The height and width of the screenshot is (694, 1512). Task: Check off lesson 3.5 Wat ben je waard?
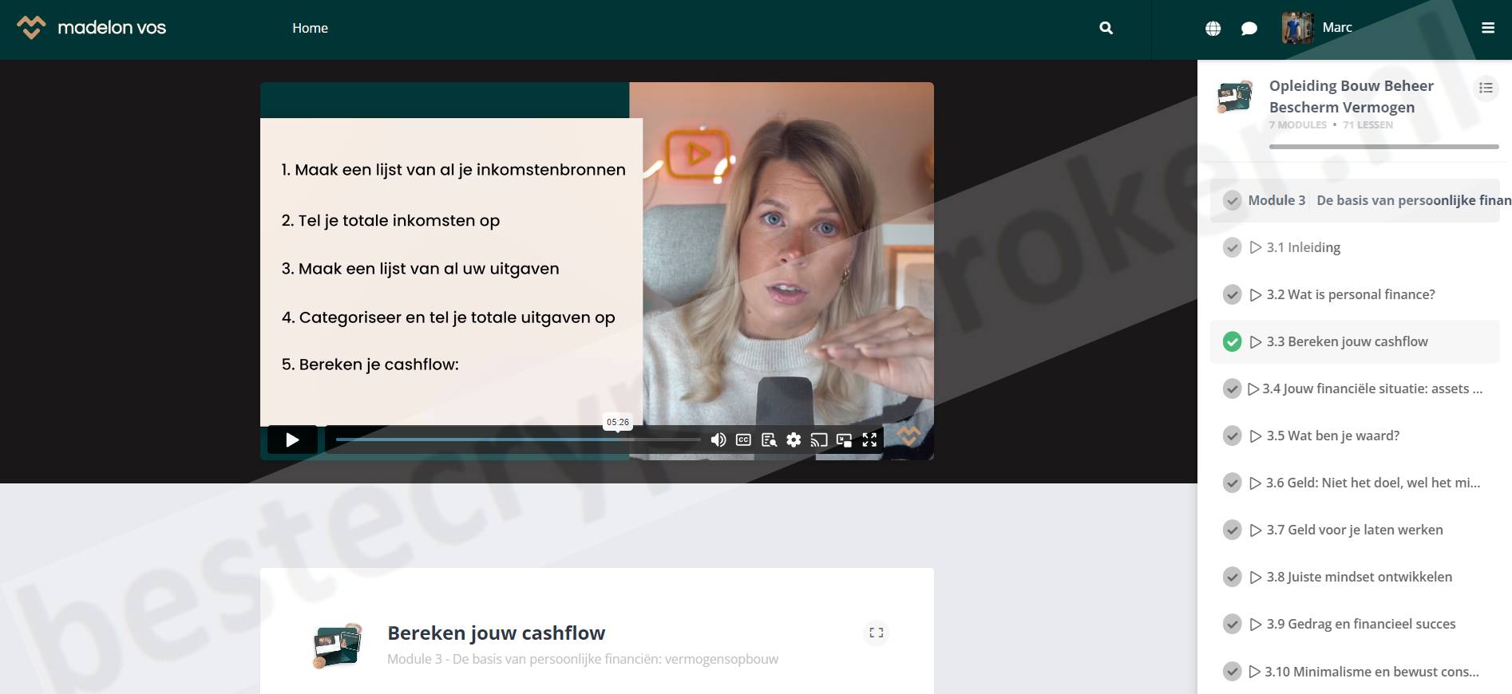click(x=1232, y=436)
